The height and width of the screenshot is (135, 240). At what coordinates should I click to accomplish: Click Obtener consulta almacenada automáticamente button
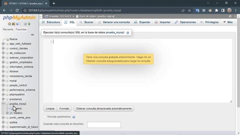pos(104,109)
